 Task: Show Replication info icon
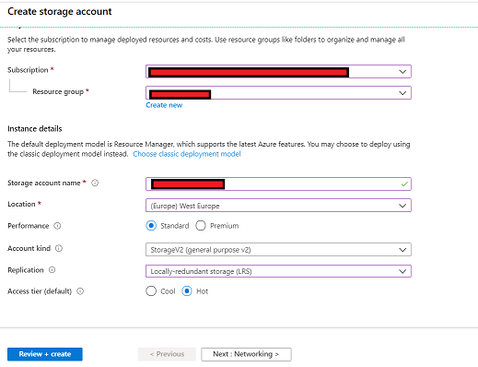tap(52, 270)
